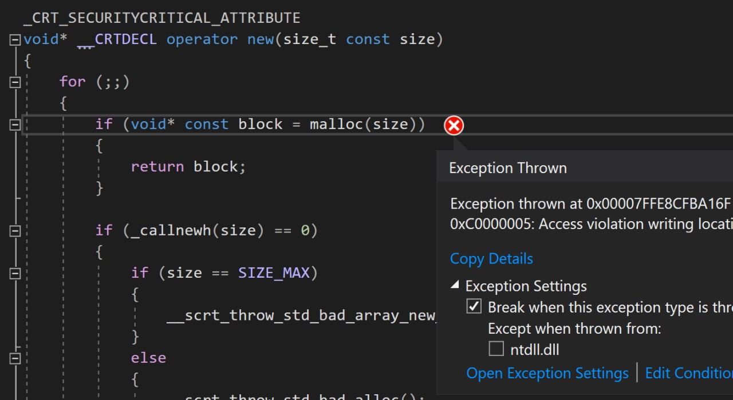
Task: Collapse the Exception Settings section triangle
Action: [455, 285]
